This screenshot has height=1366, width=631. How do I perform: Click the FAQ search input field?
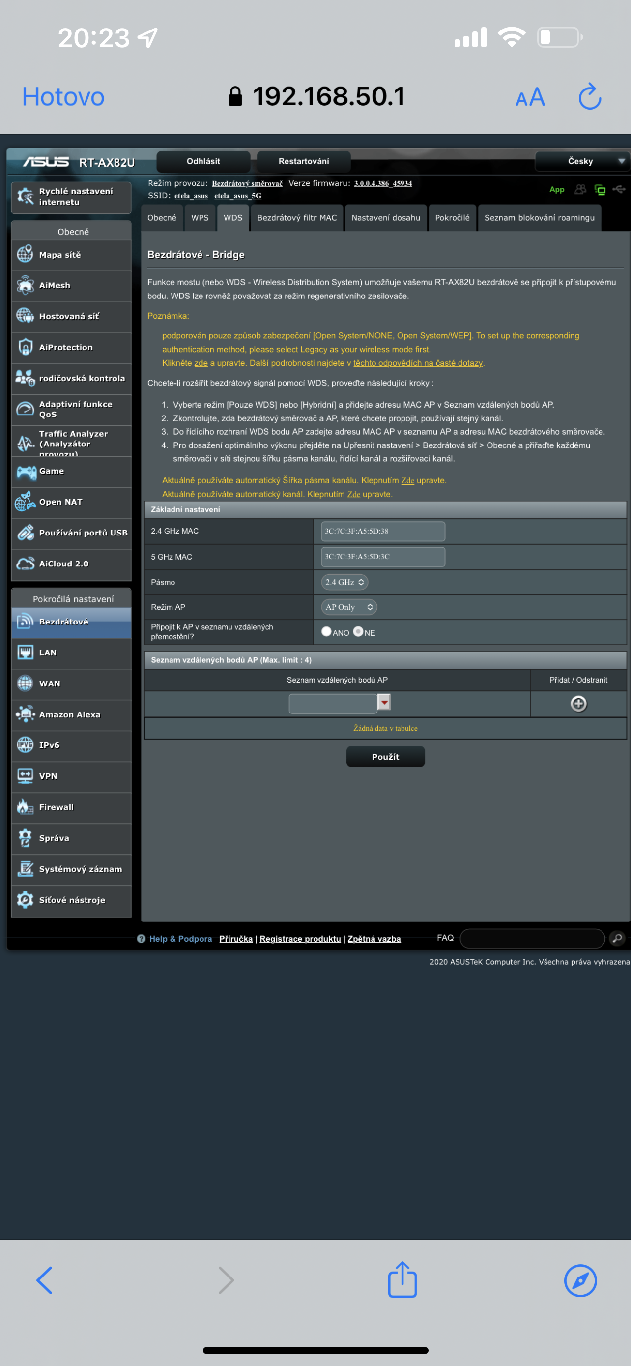[x=532, y=938]
